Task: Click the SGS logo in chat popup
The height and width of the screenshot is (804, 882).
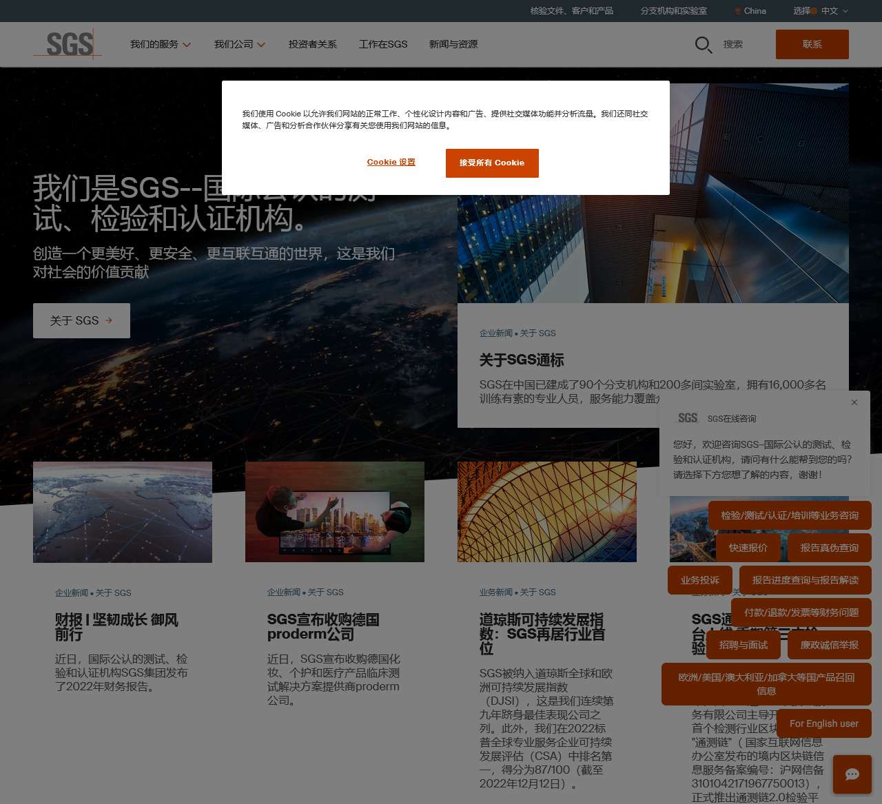Action: coord(688,418)
